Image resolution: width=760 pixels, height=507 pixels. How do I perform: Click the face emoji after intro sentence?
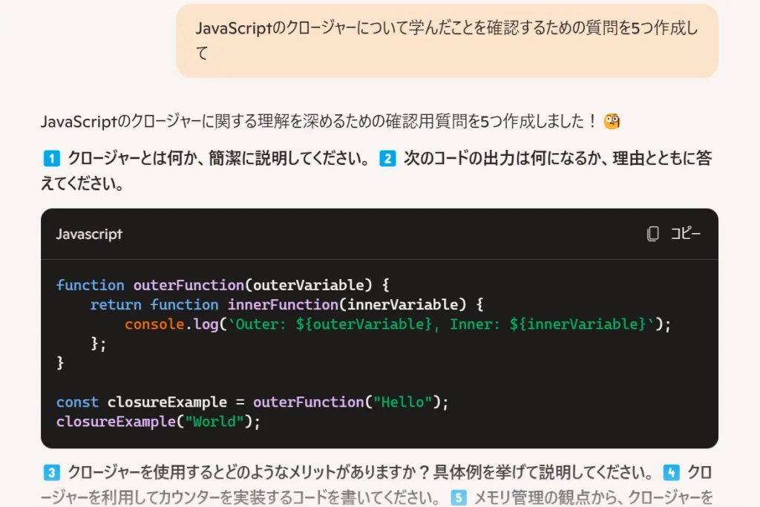pyautogui.click(x=612, y=122)
